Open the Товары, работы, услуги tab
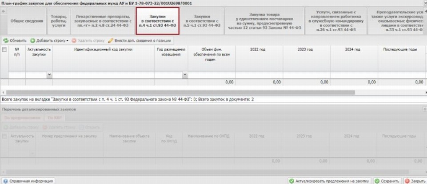 (59, 22)
